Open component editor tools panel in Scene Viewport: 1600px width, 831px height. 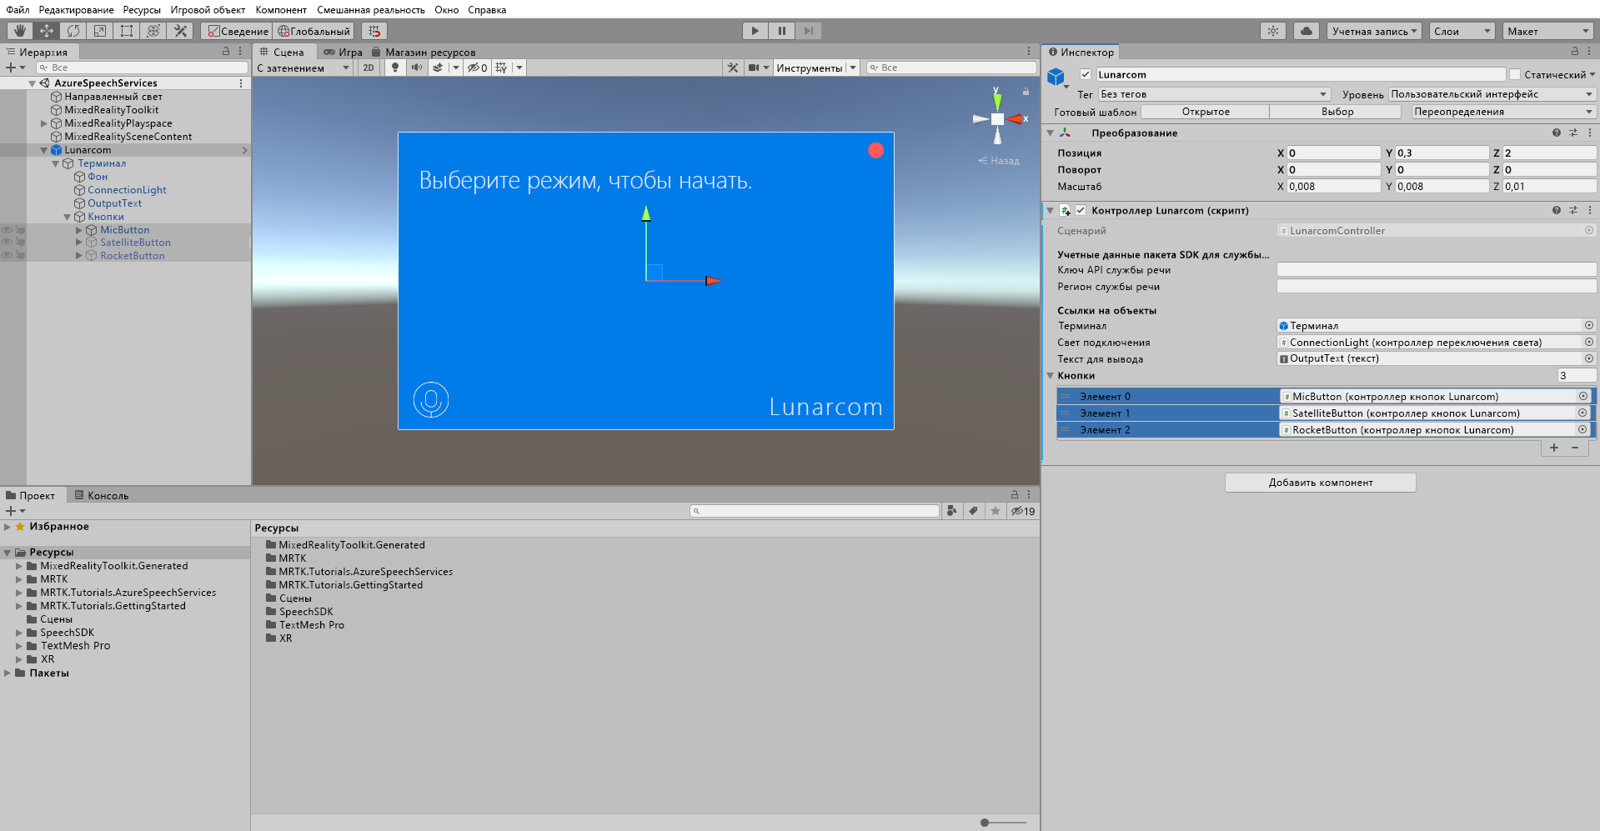pos(733,68)
